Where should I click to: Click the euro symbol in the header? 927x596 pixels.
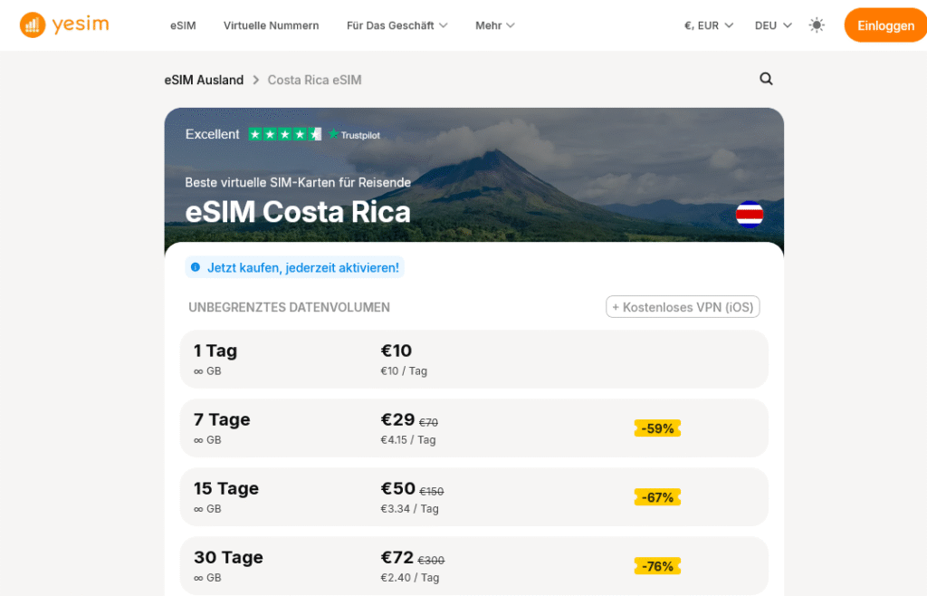point(687,25)
